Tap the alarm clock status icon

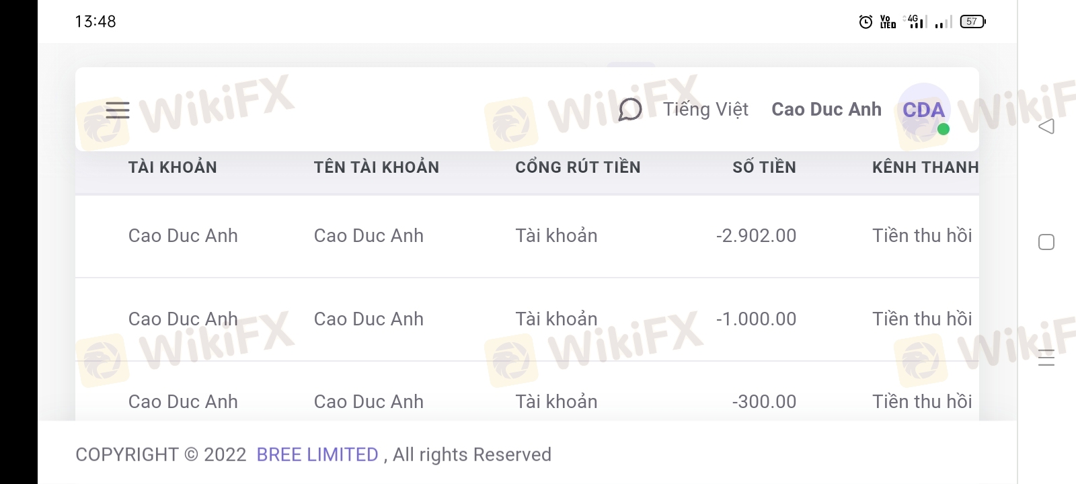(x=866, y=22)
